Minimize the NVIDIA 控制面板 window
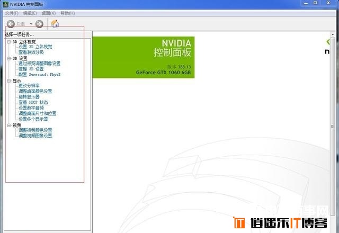The image size is (339, 233). [306, 3]
